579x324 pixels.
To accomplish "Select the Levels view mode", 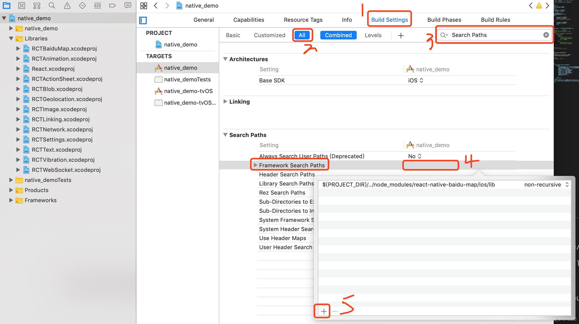I will (373, 35).
